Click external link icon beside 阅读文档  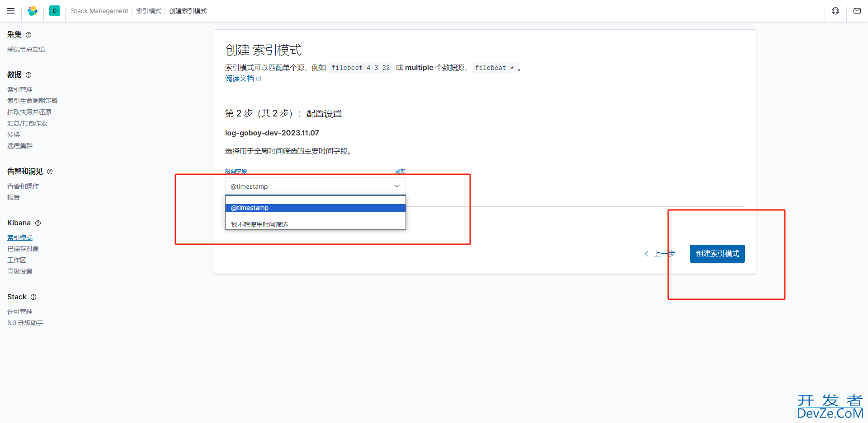[x=259, y=79]
